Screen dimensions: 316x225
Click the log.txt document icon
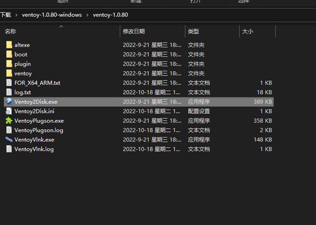[x=9, y=92]
